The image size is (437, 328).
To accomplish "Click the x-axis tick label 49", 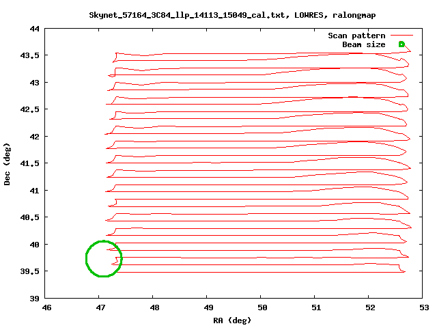I will (208, 307).
